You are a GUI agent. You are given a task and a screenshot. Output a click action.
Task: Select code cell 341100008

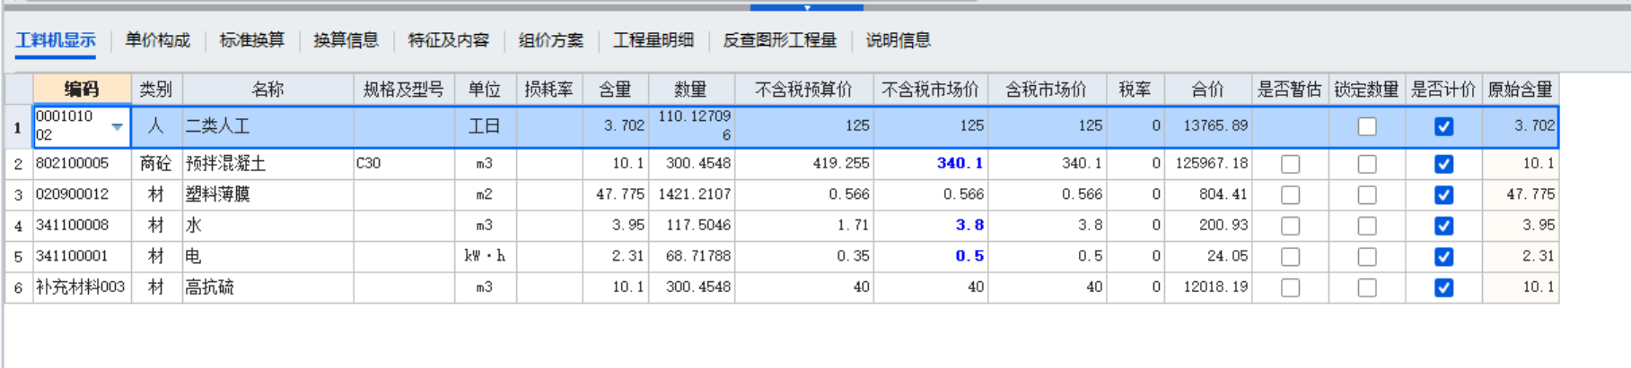click(83, 227)
